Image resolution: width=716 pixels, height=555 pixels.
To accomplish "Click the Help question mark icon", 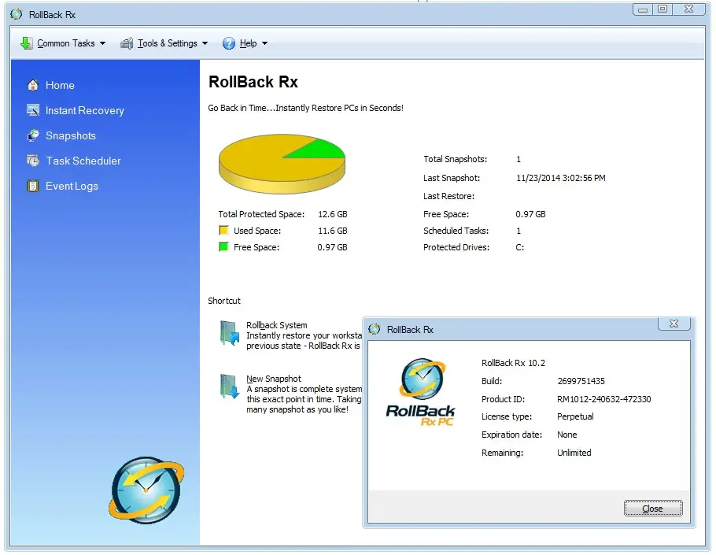I will point(229,43).
